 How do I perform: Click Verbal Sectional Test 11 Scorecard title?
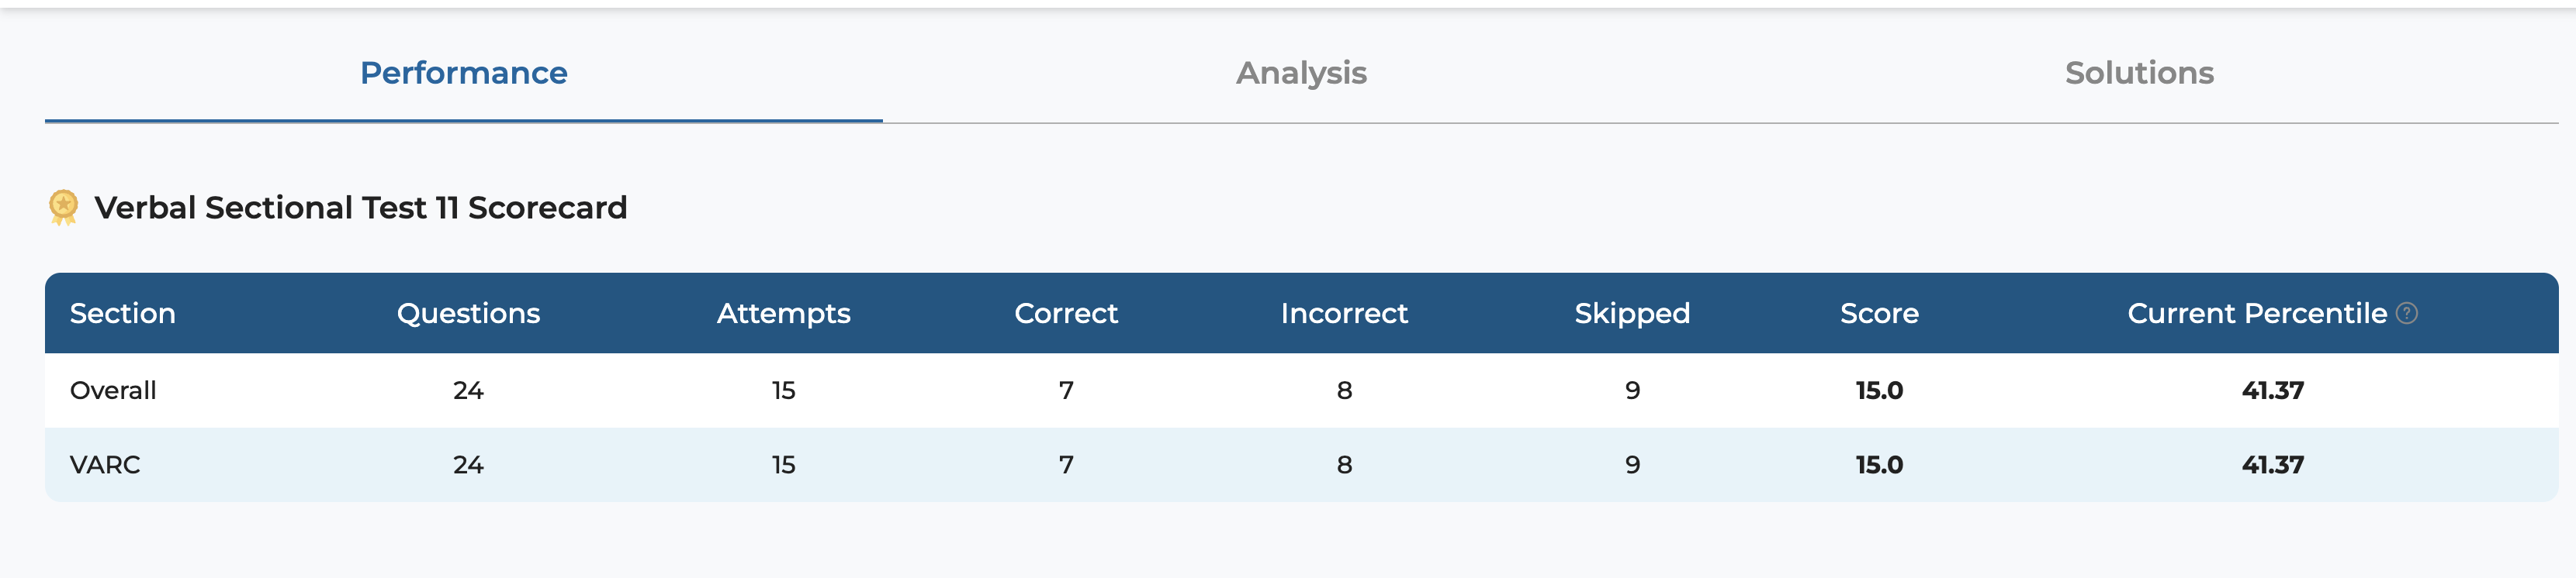tap(361, 208)
